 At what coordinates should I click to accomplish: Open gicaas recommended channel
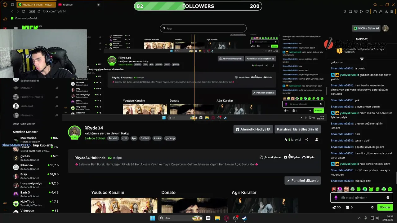(x=36, y=158)
